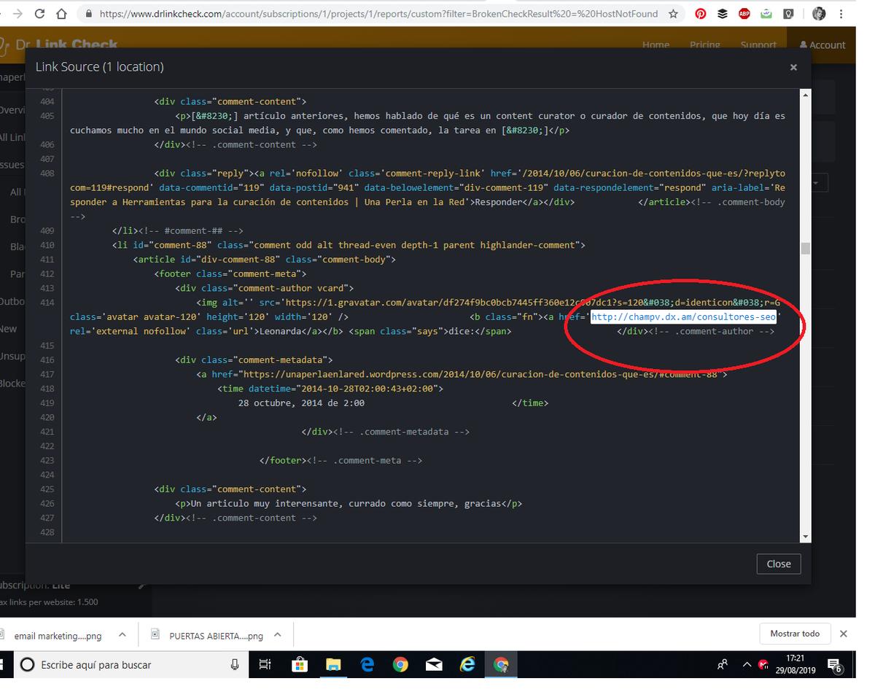Click the Windows search box

click(x=131, y=664)
